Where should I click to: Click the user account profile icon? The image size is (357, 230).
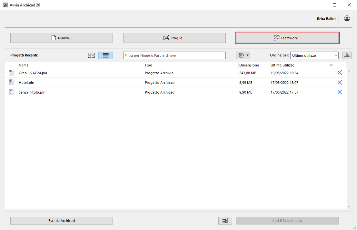point(347,18)
